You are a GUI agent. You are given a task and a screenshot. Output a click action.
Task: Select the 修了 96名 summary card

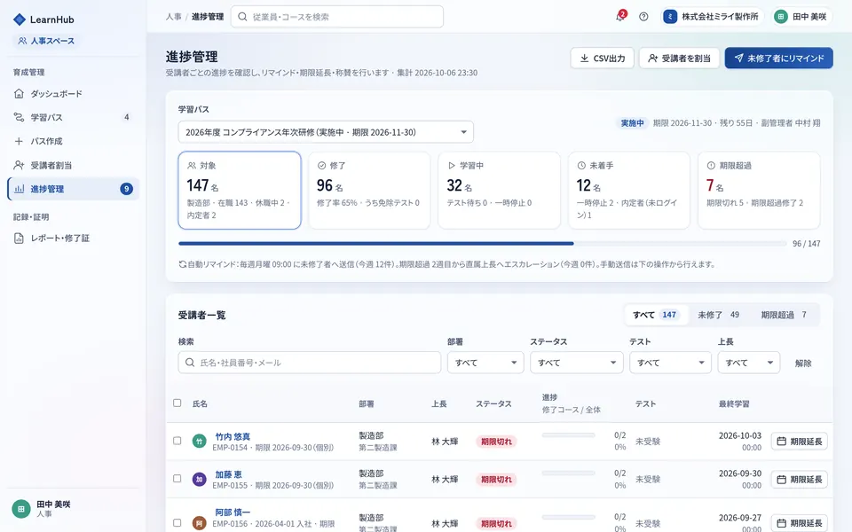[369, 190]
